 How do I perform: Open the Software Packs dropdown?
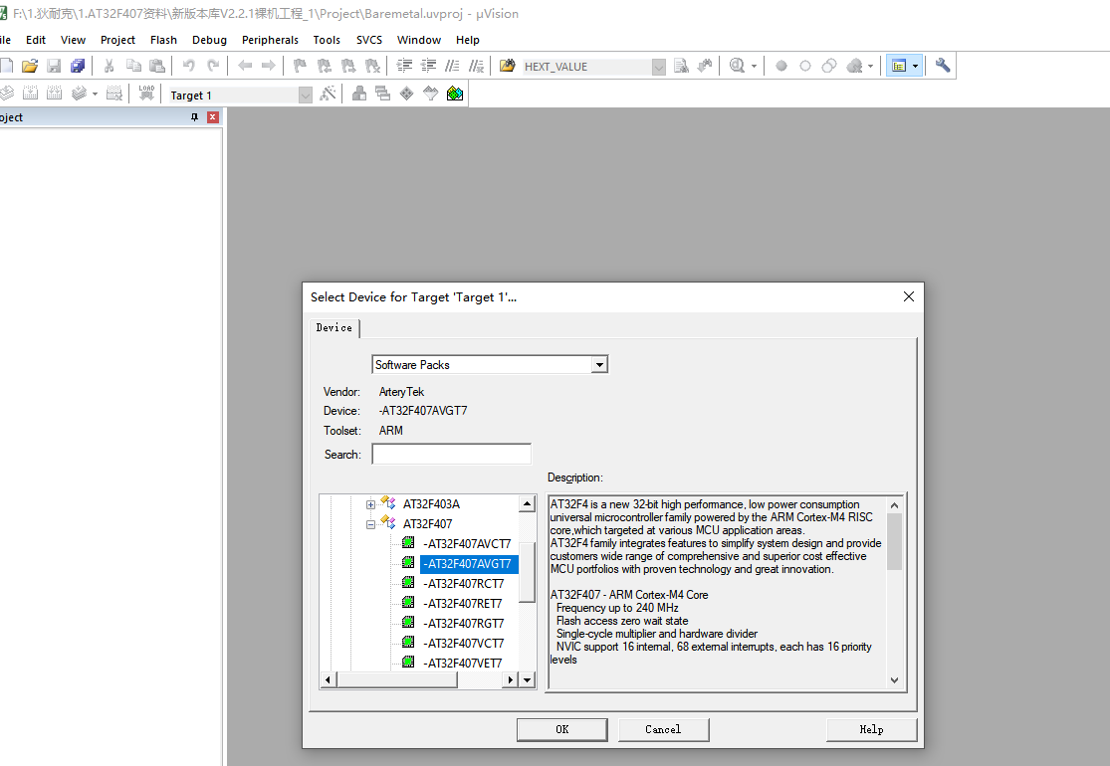click(599, 365)
